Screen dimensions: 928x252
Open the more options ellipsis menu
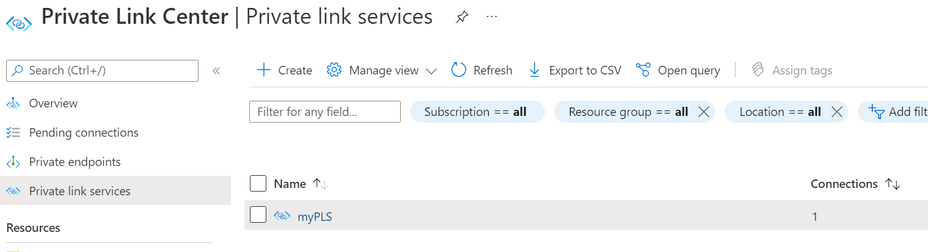tap(492, 17)
